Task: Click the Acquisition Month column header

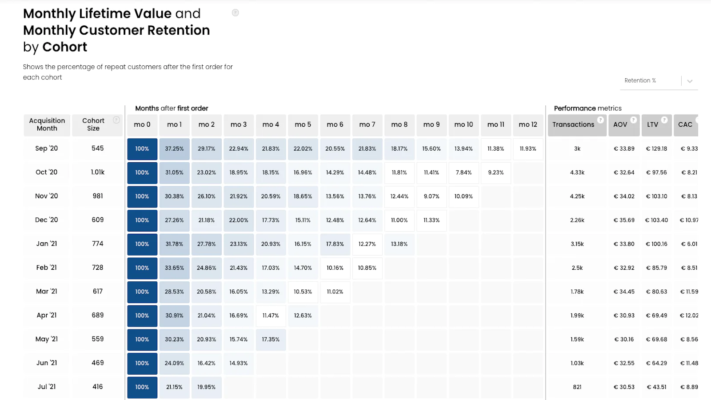Action: (47, 124)
